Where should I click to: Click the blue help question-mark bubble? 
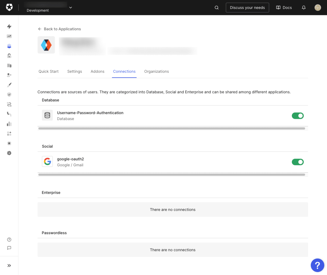click(x=317, y=265)
